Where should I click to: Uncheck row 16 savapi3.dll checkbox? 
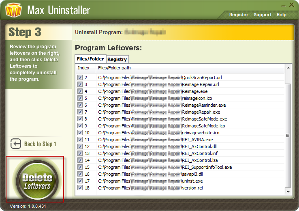(80, 174)
